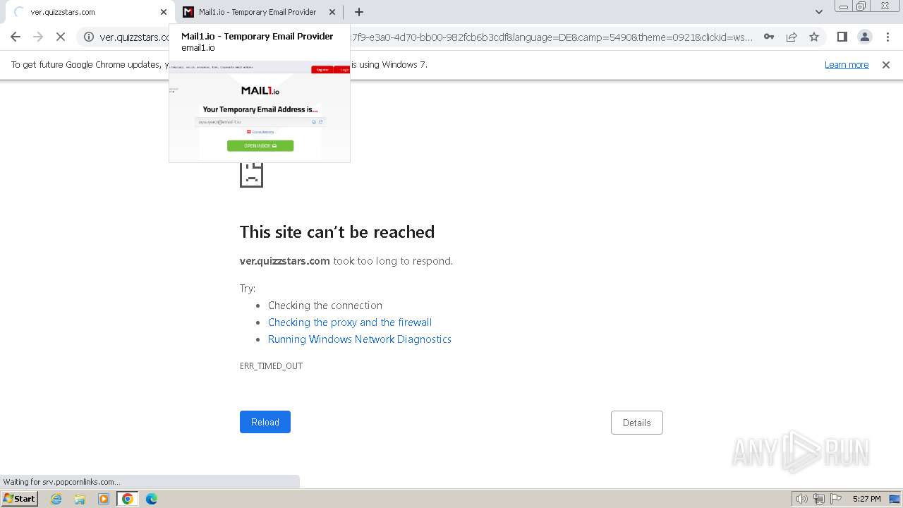Show error Details
Viewport: 903px width, 508px height.
(x=637, y=423)
